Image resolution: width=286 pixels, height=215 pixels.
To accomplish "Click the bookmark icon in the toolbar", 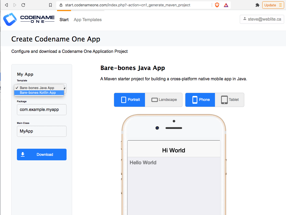I will [x=50, y=4].
